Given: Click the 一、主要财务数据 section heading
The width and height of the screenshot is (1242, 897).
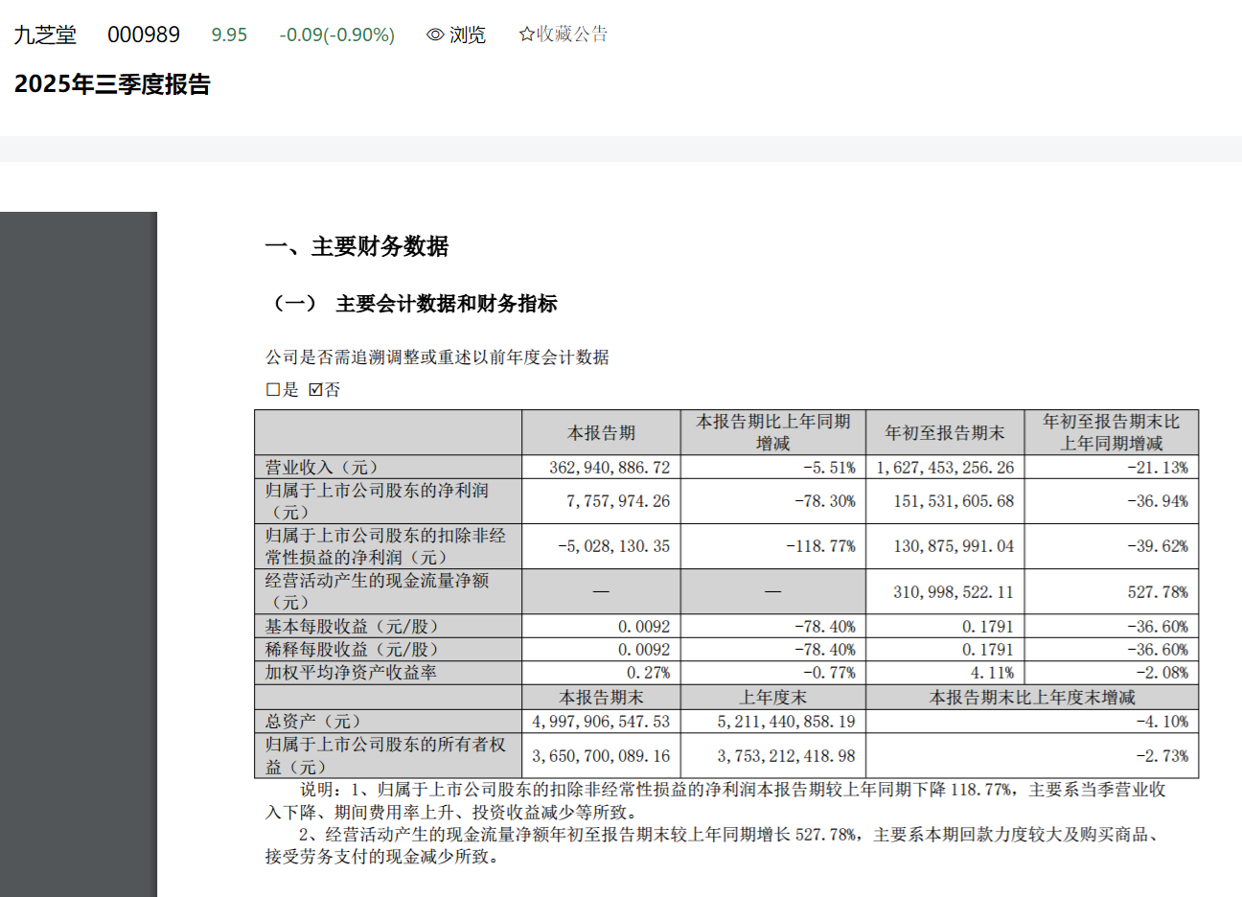Looking at the screenshot, I should [x=356, y=246].
